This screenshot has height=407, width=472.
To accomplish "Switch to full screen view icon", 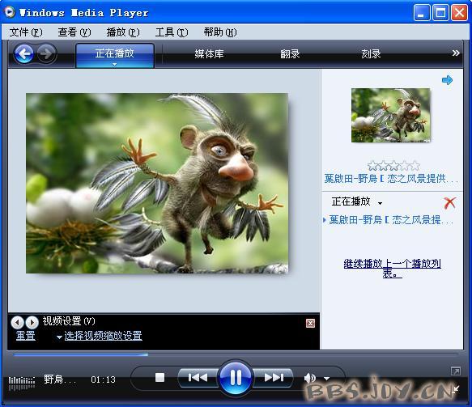I will (456, 371).
